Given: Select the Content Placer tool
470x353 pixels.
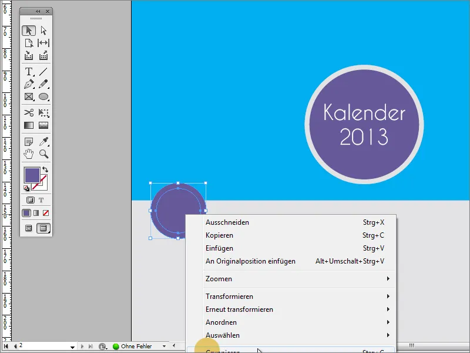Looking at the screenshot, I should pyautogui.click(x=43, y=55).
